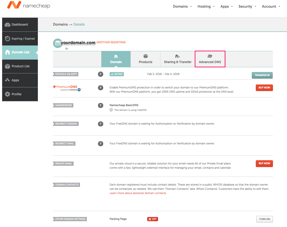
Task: Expand the Security top menu
Action: click(x=247, y=6)
